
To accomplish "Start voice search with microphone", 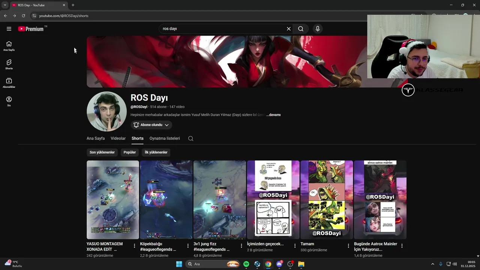I will [x=318, y=29].
